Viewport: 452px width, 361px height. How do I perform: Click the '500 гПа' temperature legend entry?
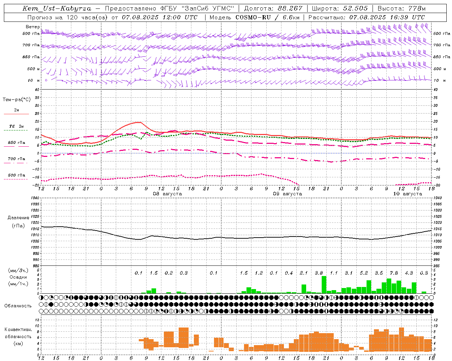point(17,175)
